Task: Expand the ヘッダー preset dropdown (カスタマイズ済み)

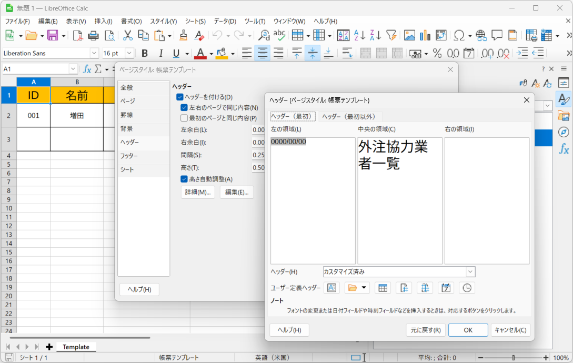Action: 470,272
